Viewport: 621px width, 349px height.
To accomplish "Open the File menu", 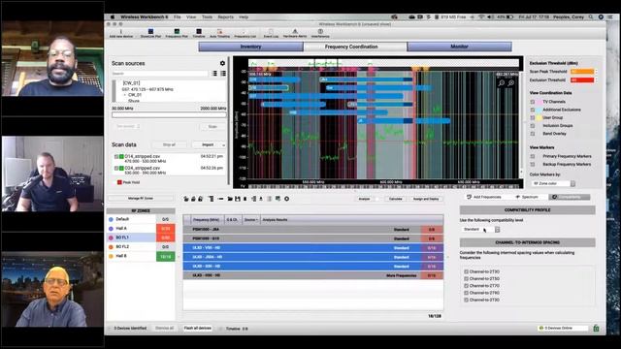I will tap(177, 17).
